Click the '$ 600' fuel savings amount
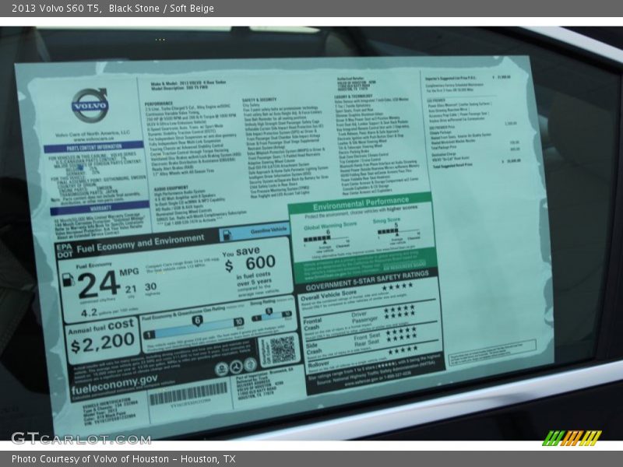The height and width of the screenshot is (467, 623). point(250,264)
